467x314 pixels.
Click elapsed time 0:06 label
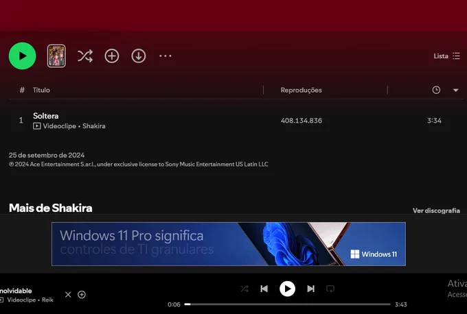tap(174, 304)
